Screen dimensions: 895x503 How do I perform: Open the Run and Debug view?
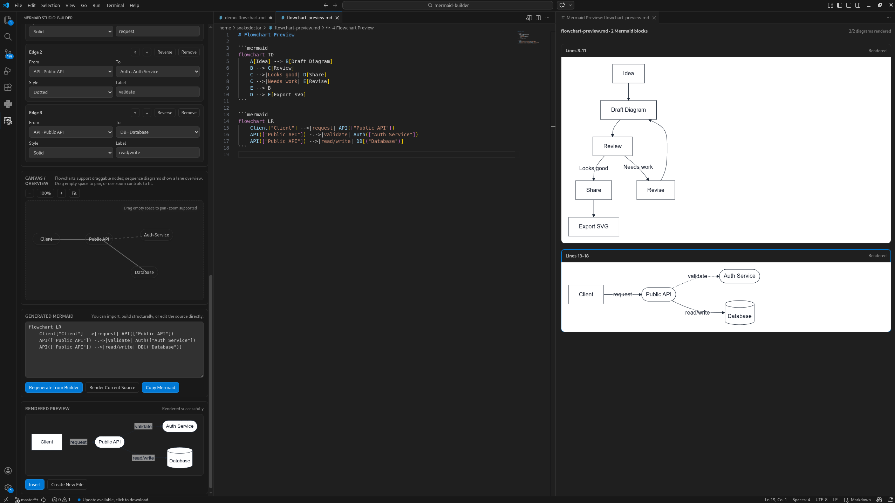point(8,71)
